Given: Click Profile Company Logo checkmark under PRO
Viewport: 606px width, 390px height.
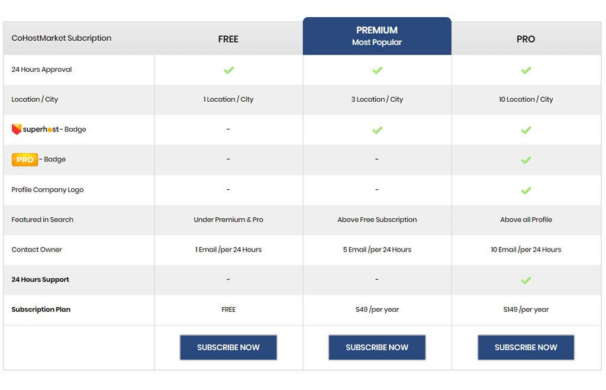Looking at the screenshot, I should click(526, 190).
